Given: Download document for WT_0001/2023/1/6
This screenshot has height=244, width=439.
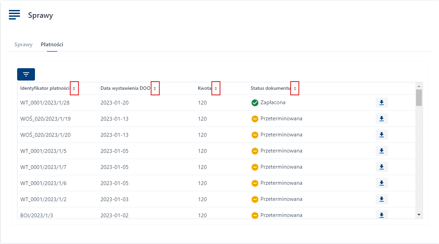Looking at the screenshot, I should click(381, 183).
